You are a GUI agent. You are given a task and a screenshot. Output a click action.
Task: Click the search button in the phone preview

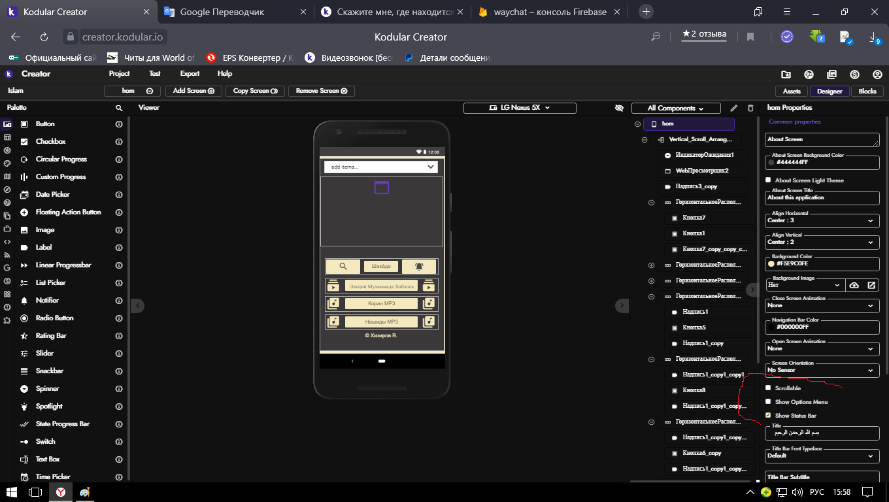pyautogui.click(x=343, y=266)
